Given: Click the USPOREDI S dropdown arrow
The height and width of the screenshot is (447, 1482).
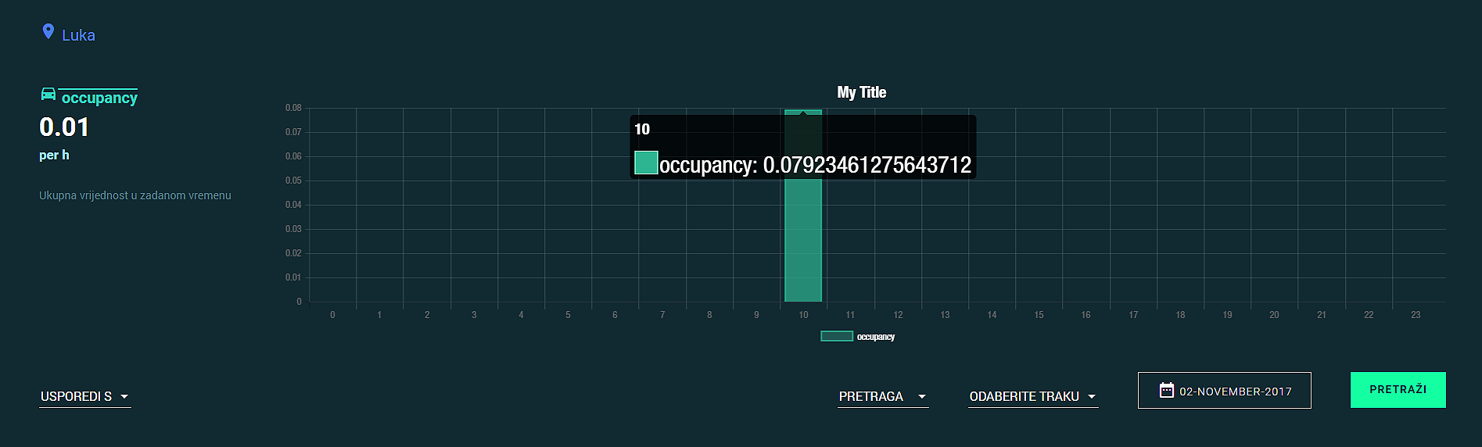Looking at the screenshot, I should (124, 397).
